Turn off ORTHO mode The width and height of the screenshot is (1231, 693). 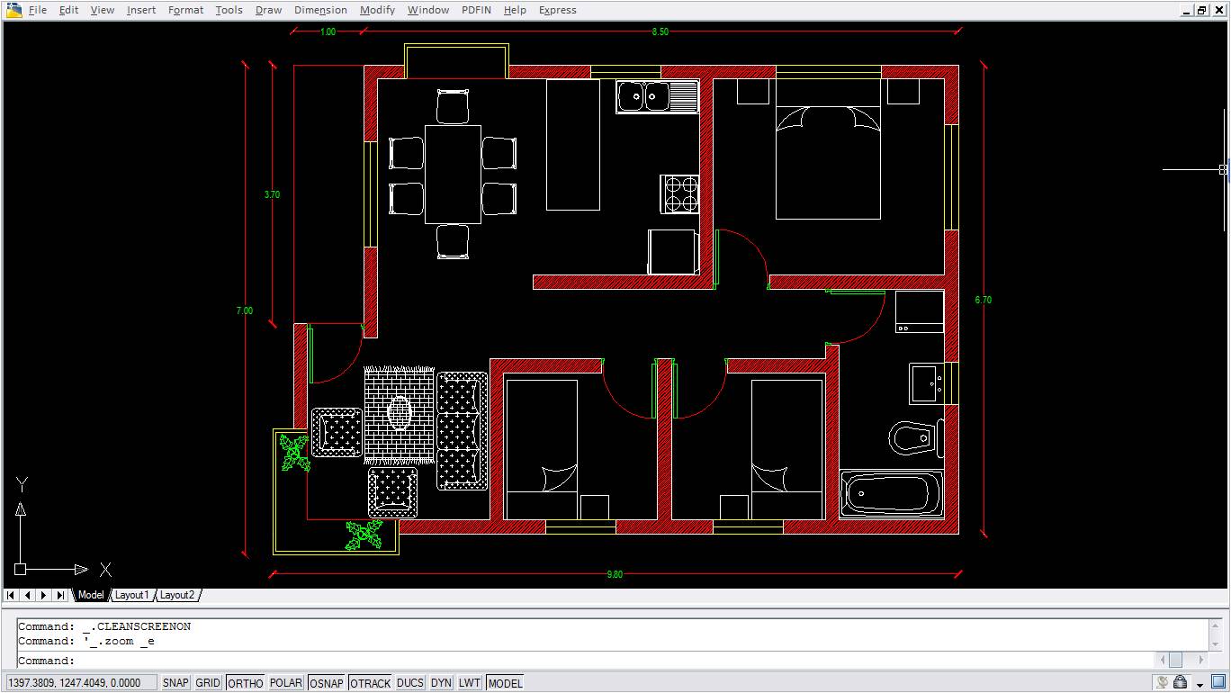pyautogui.click(x=245, y=683)
